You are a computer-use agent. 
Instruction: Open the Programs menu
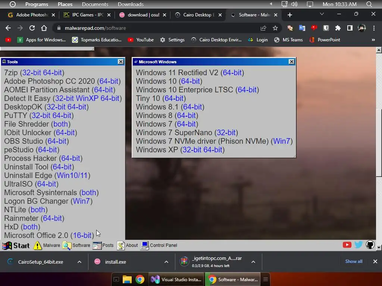[37, 4]
